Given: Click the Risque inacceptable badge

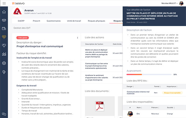Looking at the screenshot, I should point(172,93).
